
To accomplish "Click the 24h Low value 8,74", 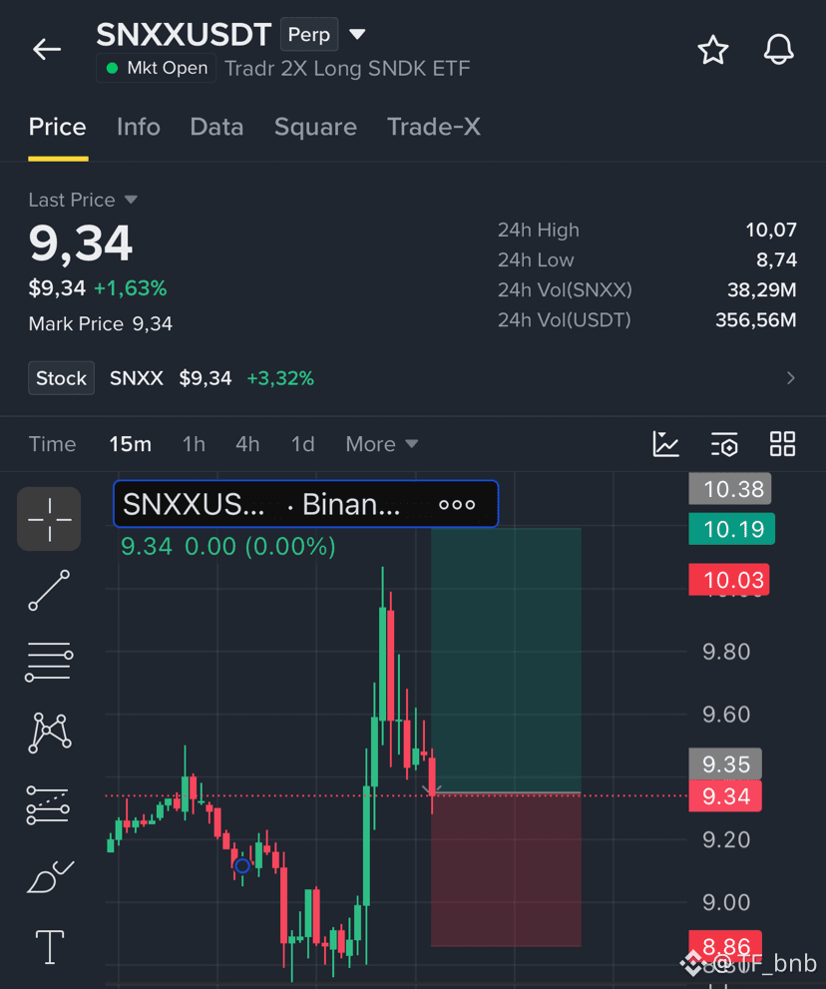I will point(777,259).
